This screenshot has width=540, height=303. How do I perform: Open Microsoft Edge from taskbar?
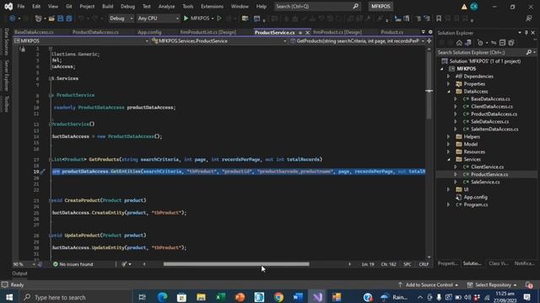coord(162,297)
